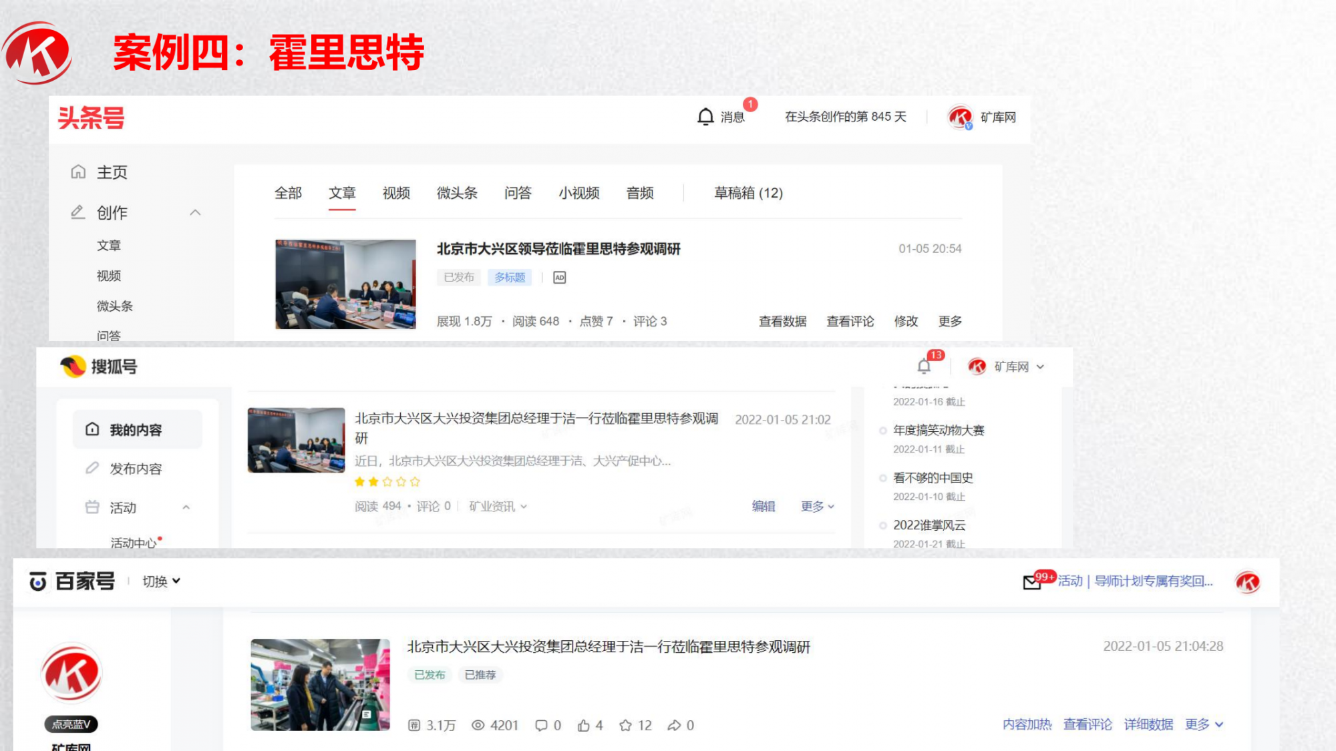Switch to the 视频 tab
Image resolution: width=1336 pixels, height=751 pixels.
click(396, 193)
